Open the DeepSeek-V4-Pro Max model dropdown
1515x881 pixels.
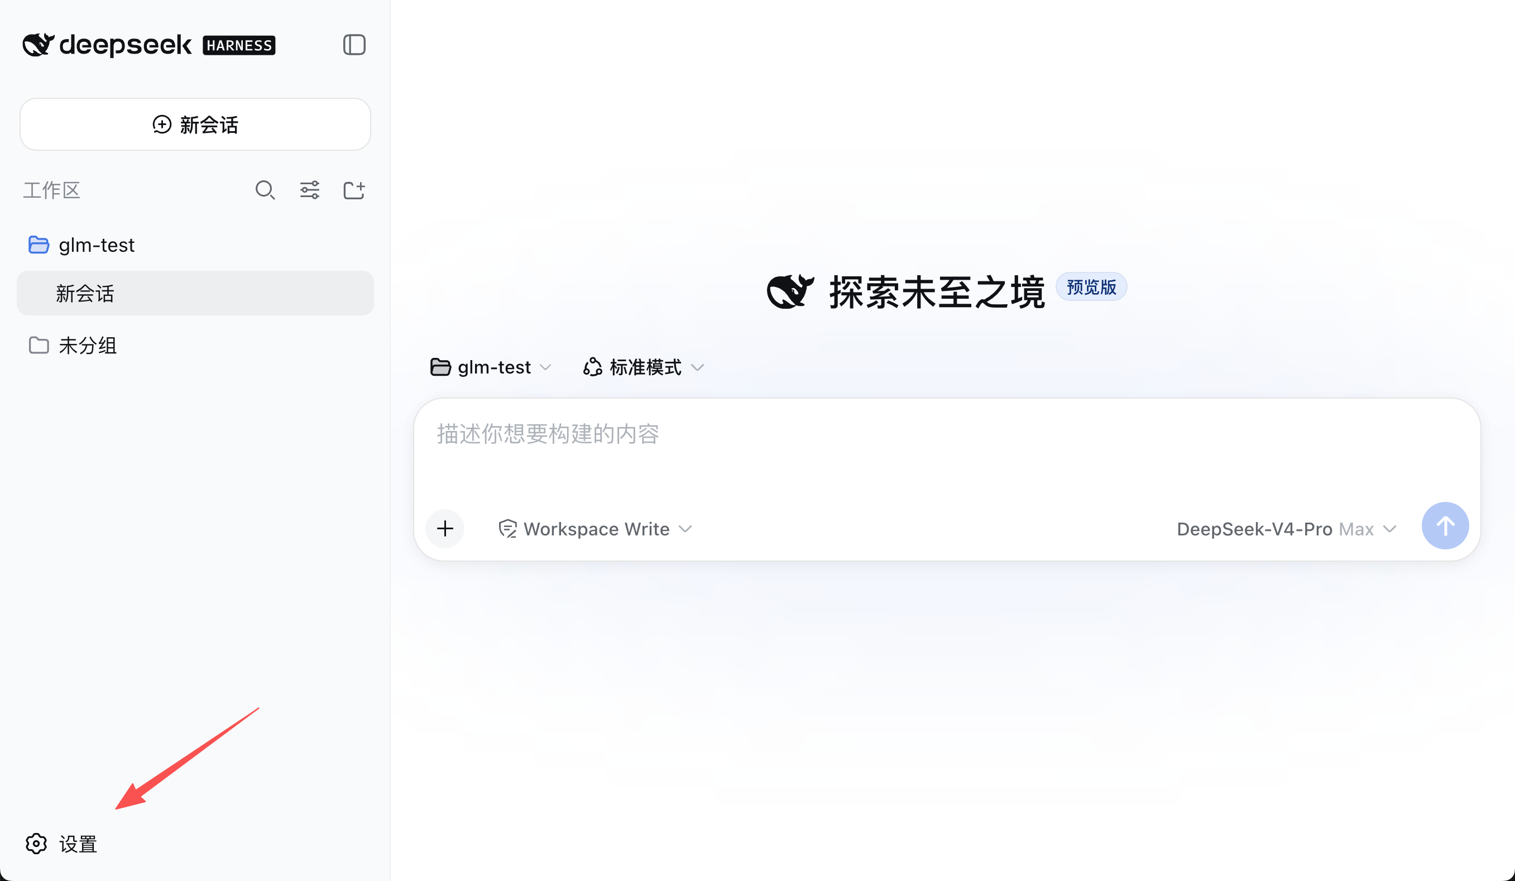(x=1287, y=529)
